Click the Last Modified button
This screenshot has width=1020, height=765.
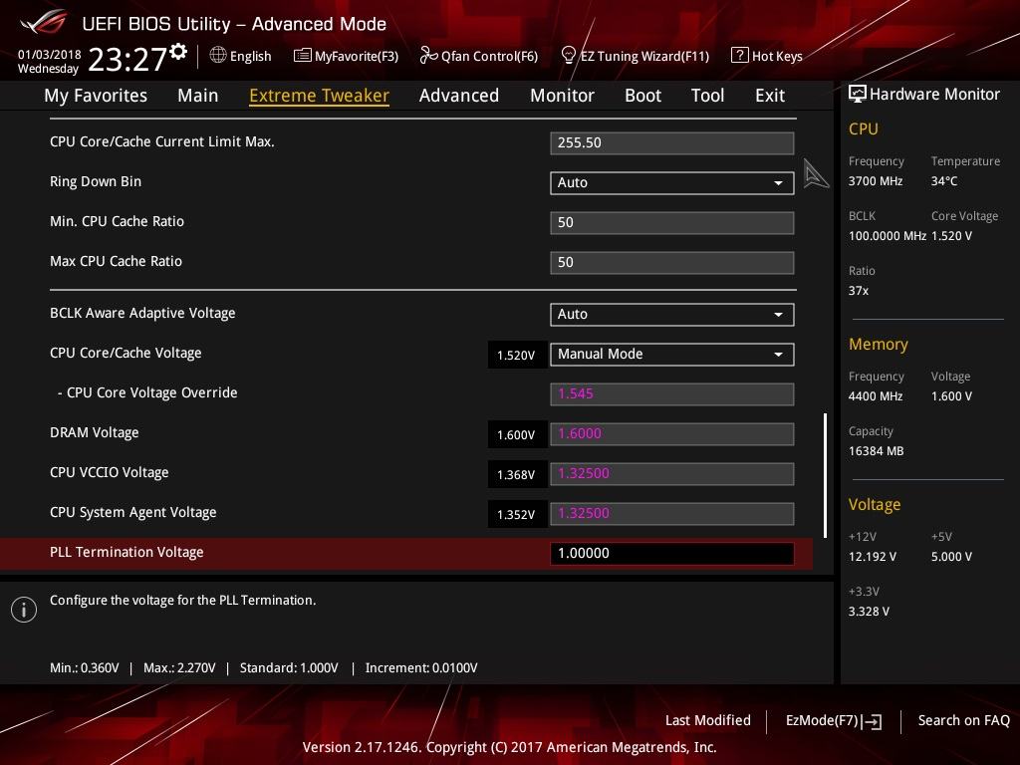click(708, 720)
